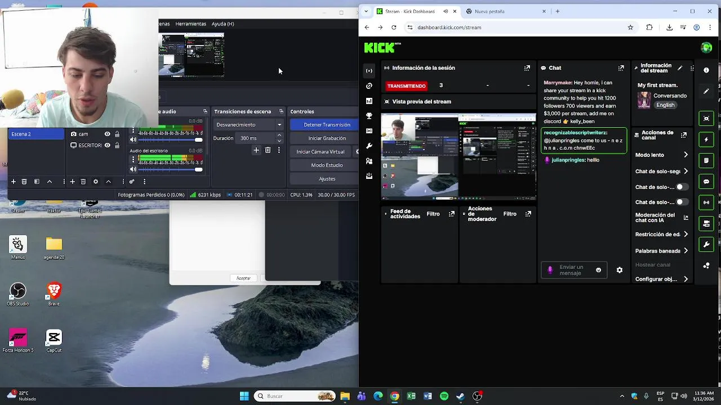Pop out the Kick Chat panel
Image resolution: width=721 pixels, height=405 pixels.
[621, 68]
